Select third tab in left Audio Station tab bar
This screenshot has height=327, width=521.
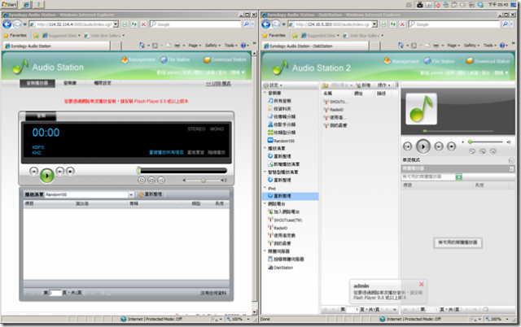click(103, 83)
